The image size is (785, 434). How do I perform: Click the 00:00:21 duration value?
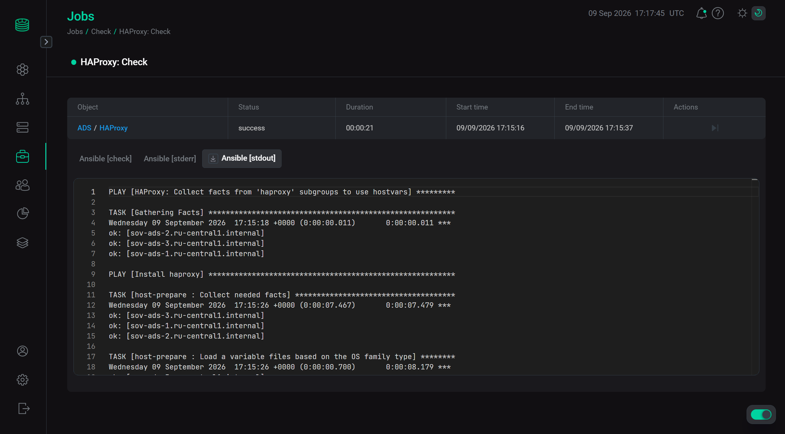pyautogui.click(x=359, y=128)
